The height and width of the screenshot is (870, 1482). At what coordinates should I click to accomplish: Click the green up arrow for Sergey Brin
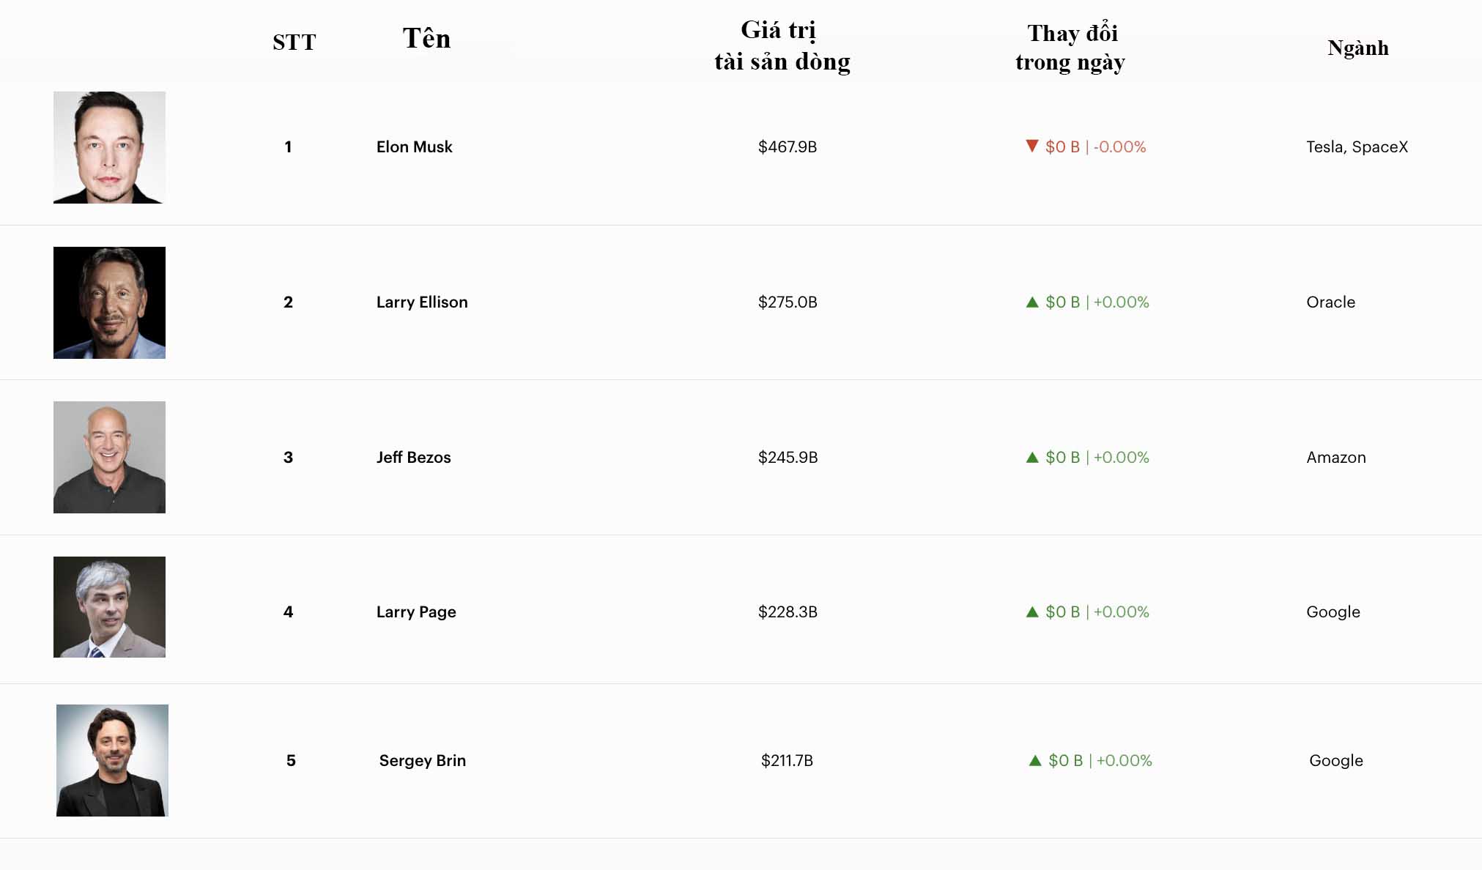point(1035,760)
